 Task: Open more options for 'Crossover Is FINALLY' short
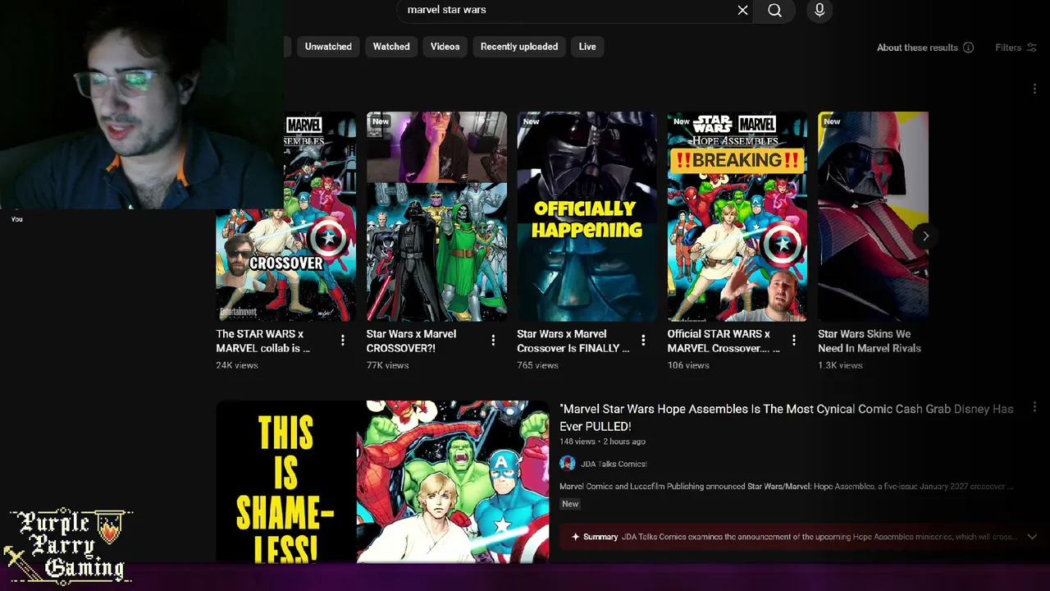pos(643,340)
